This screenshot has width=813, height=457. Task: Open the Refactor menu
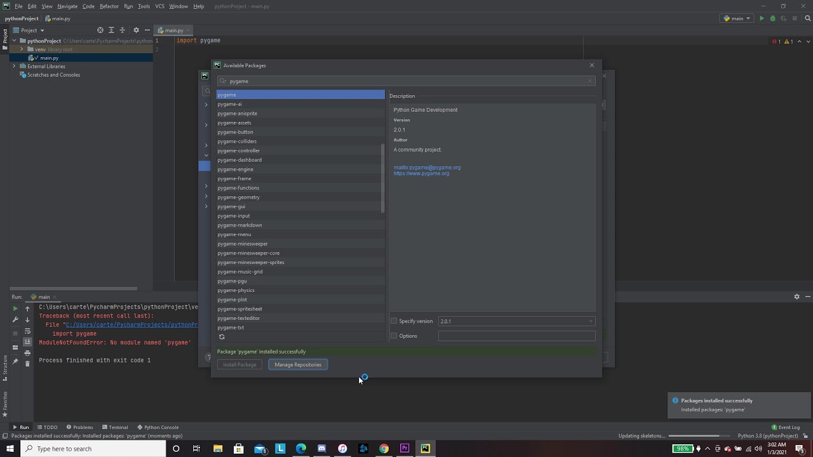pos(109,6)
